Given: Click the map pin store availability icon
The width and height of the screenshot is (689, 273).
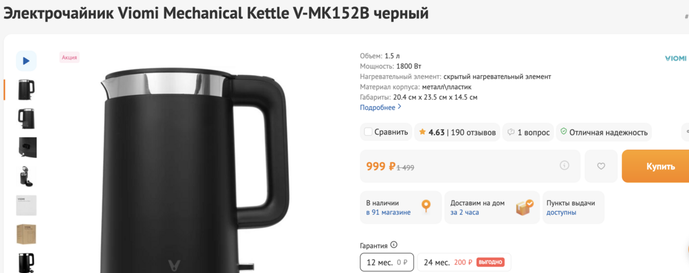Looking at the screenshot, I should [426, 207].
